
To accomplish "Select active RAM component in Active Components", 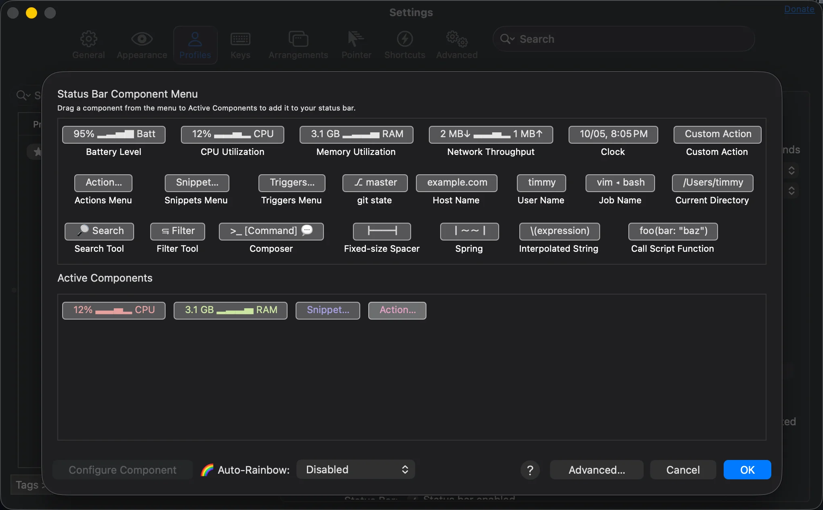I will [x=230, y=310].
